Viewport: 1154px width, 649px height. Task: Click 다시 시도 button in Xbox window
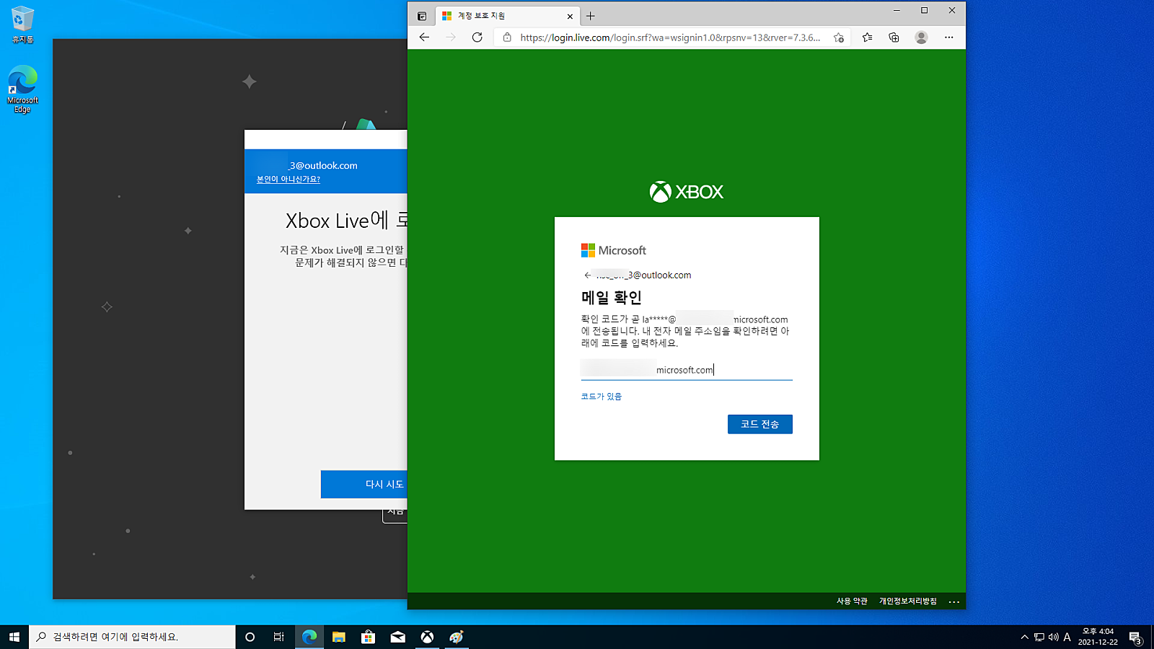[364, 485]
